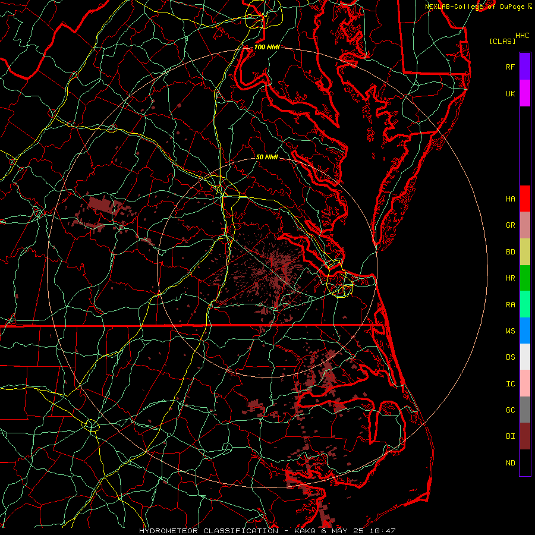This screenshot has height=535, width=535.
Task: Click the [CLAS] units label
Action: click(502, 41)
